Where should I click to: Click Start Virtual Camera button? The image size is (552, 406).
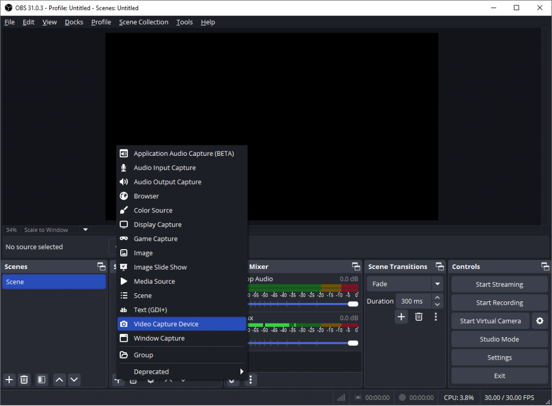[491, 321]
